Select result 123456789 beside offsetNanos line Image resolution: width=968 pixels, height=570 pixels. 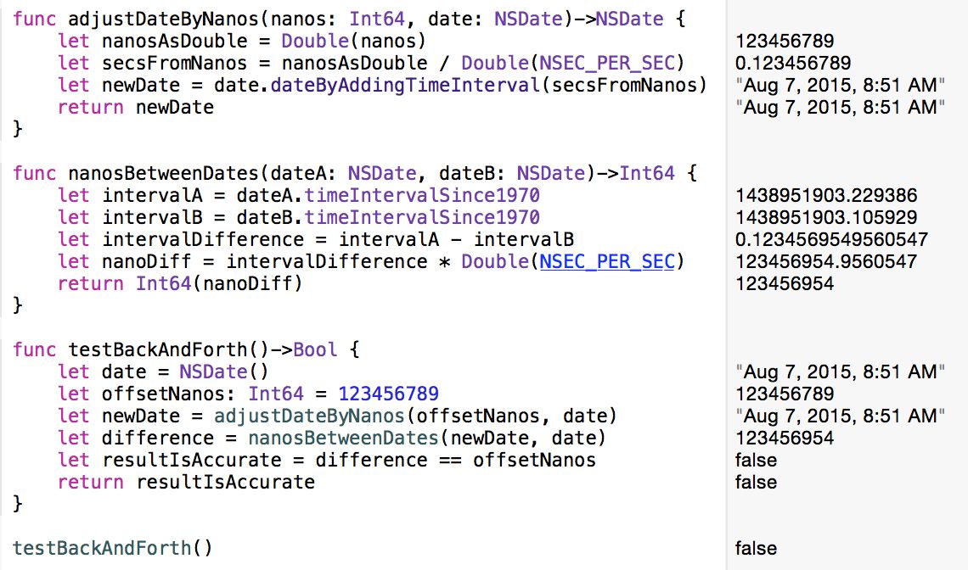[x=785, y=394]
